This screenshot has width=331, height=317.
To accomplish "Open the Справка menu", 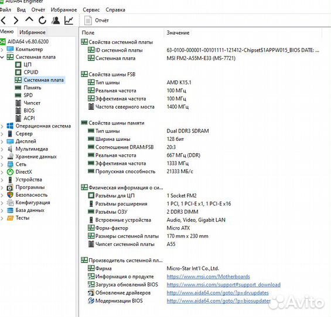I will [115, 10].
